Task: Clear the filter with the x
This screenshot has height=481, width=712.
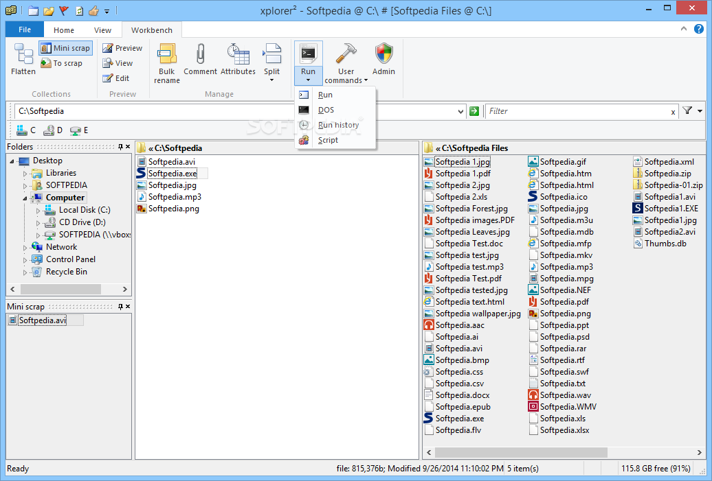Action: (x=673, y=112)
